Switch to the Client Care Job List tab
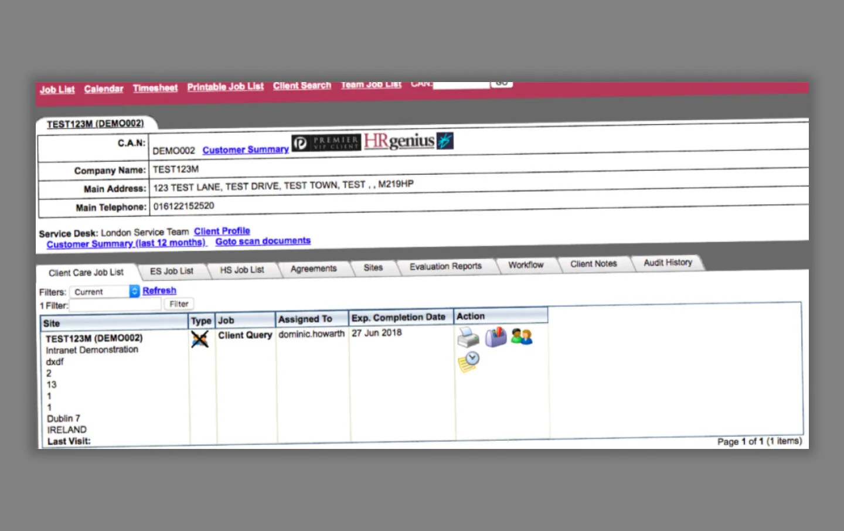 pyautogui.click(x=86, y=273)
